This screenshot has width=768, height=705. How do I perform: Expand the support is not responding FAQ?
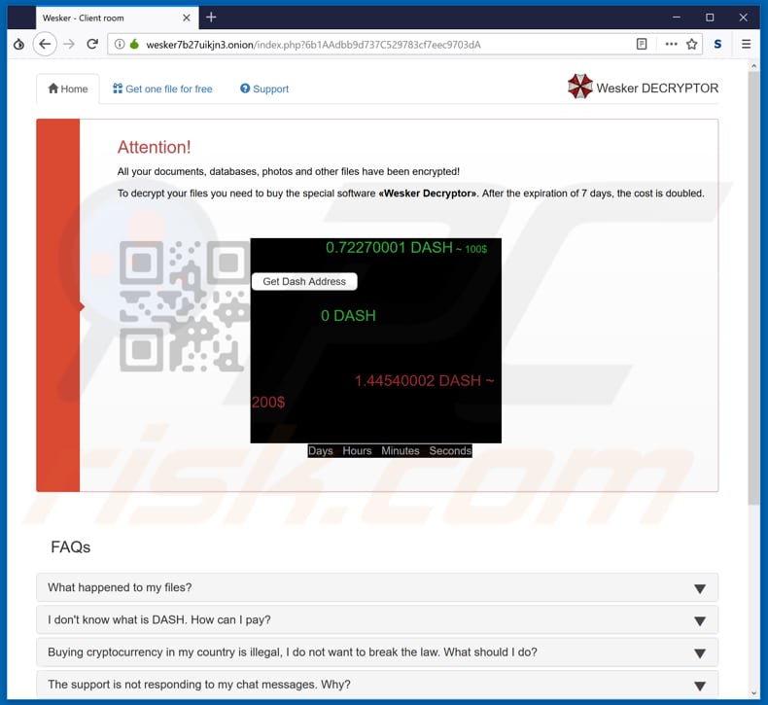[x=377, y=685]
